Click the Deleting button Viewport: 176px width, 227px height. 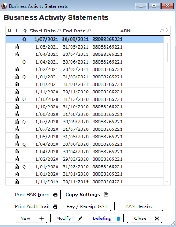coord(106,218)
